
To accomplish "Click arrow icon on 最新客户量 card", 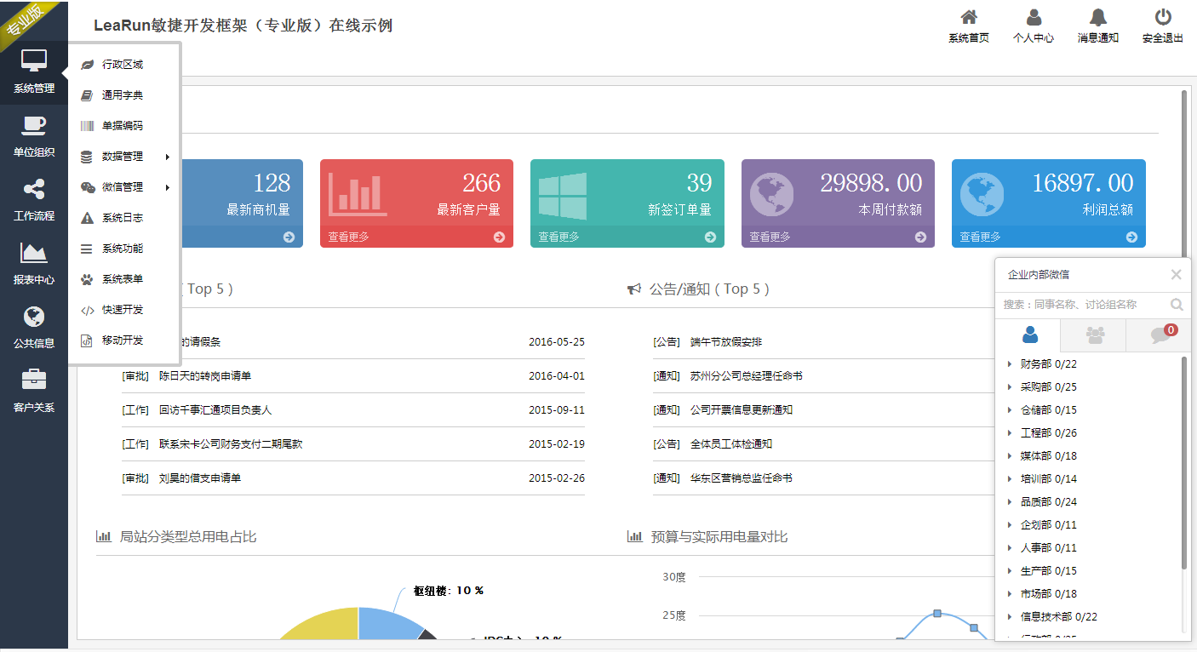I will coord(499,237).
